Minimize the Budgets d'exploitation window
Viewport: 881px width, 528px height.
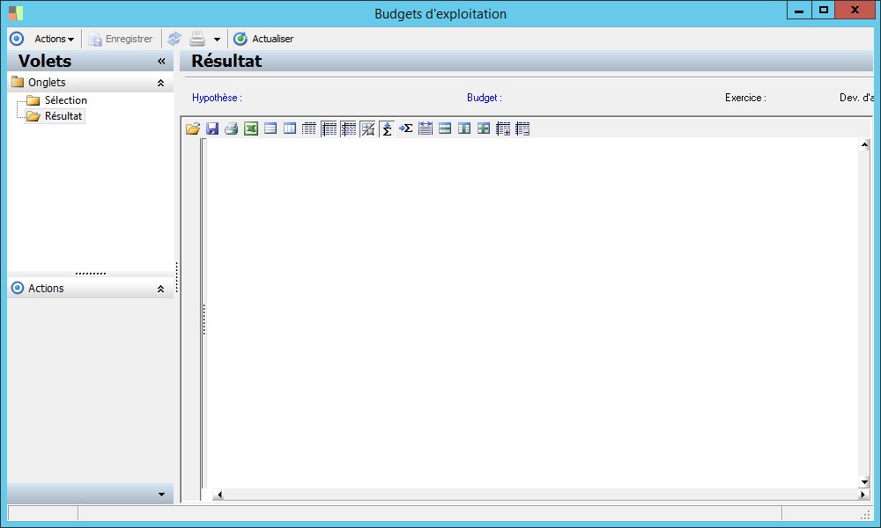[798, 10]
